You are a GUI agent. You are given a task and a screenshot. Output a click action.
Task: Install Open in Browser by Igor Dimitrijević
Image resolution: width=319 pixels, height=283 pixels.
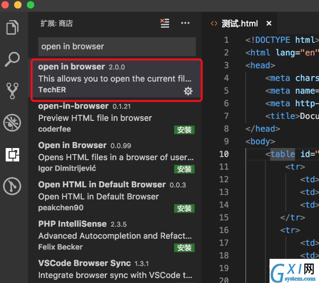[184, 169]
